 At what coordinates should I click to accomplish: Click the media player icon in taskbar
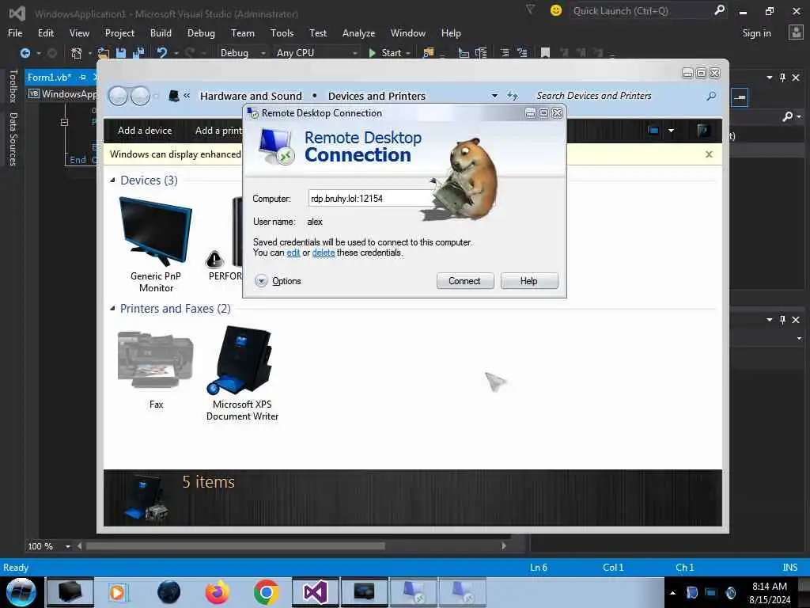118,592
